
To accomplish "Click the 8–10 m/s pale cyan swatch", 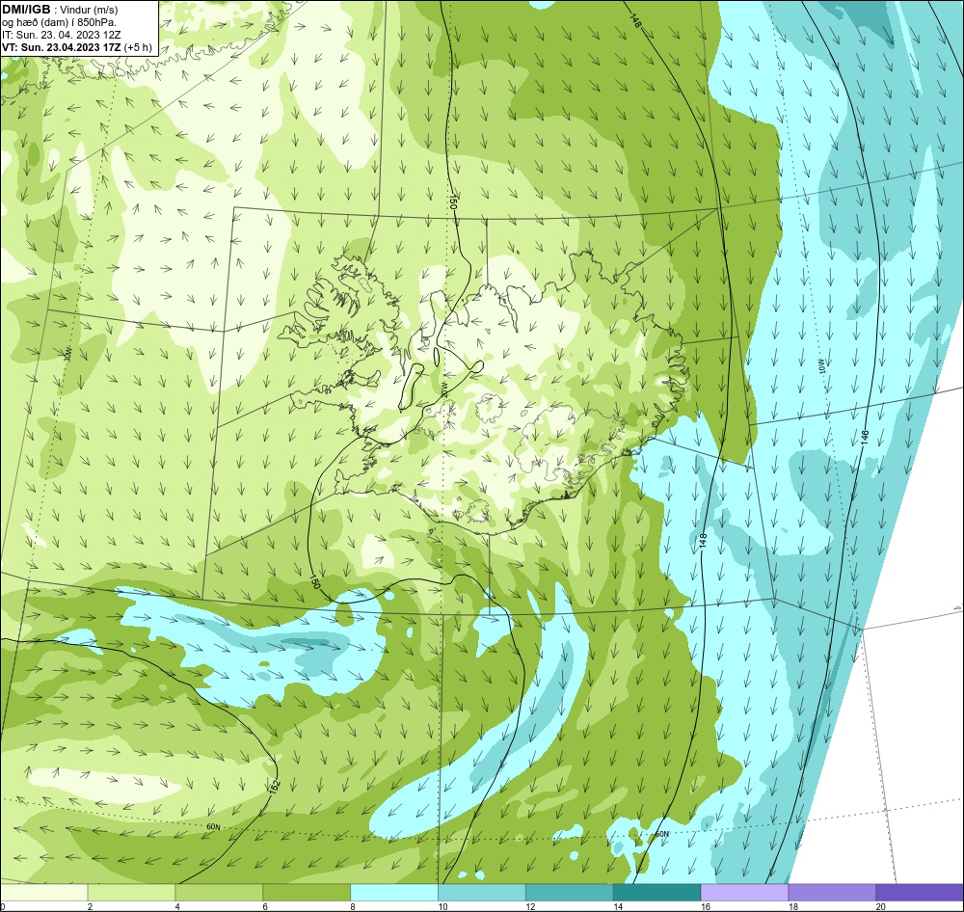I will (394, 892).
